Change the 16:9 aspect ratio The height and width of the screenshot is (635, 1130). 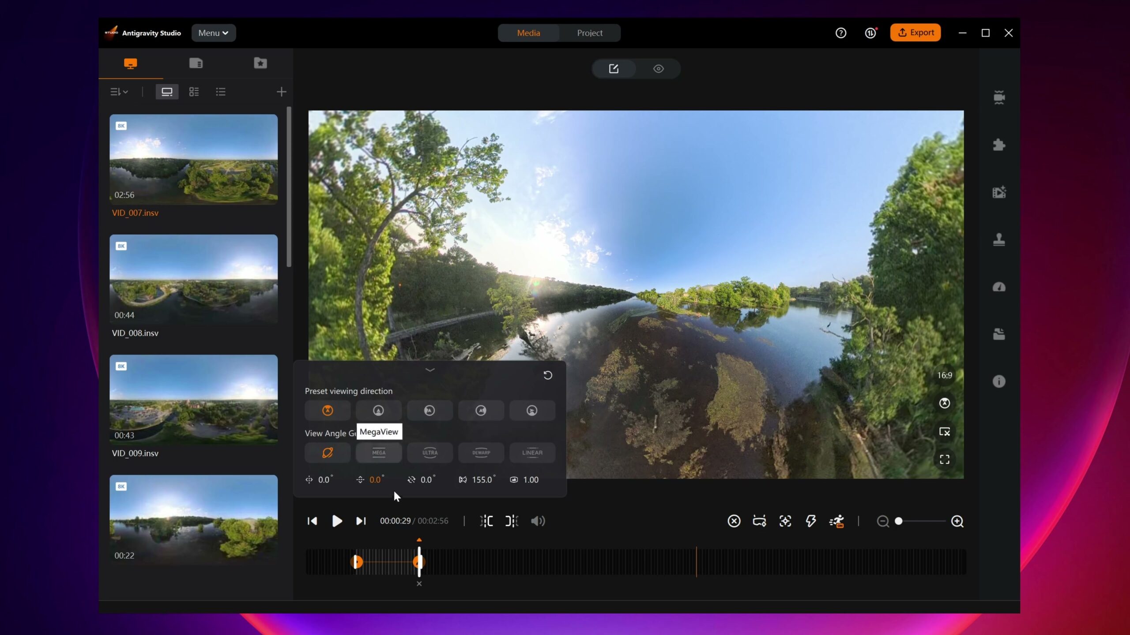944,375
